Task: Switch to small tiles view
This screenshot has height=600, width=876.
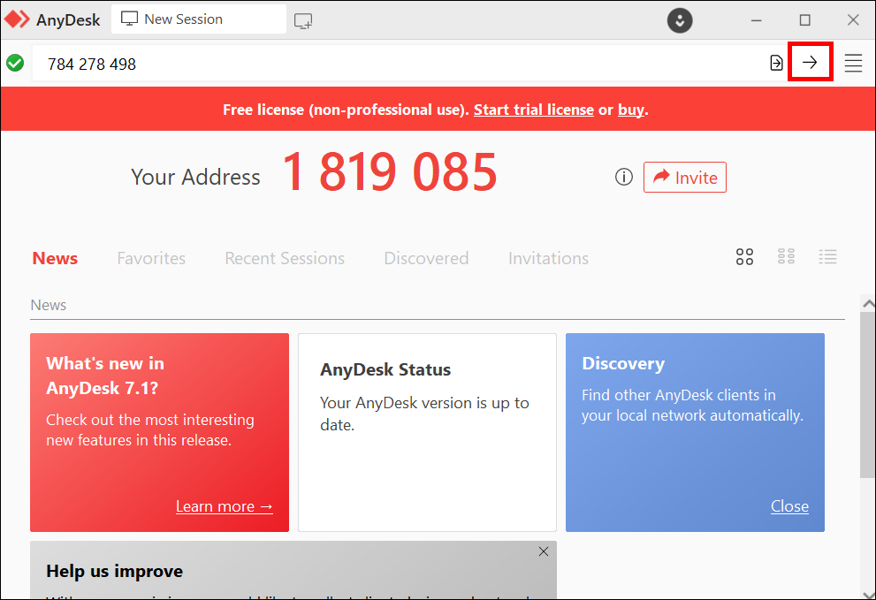Action: (786, 256)
